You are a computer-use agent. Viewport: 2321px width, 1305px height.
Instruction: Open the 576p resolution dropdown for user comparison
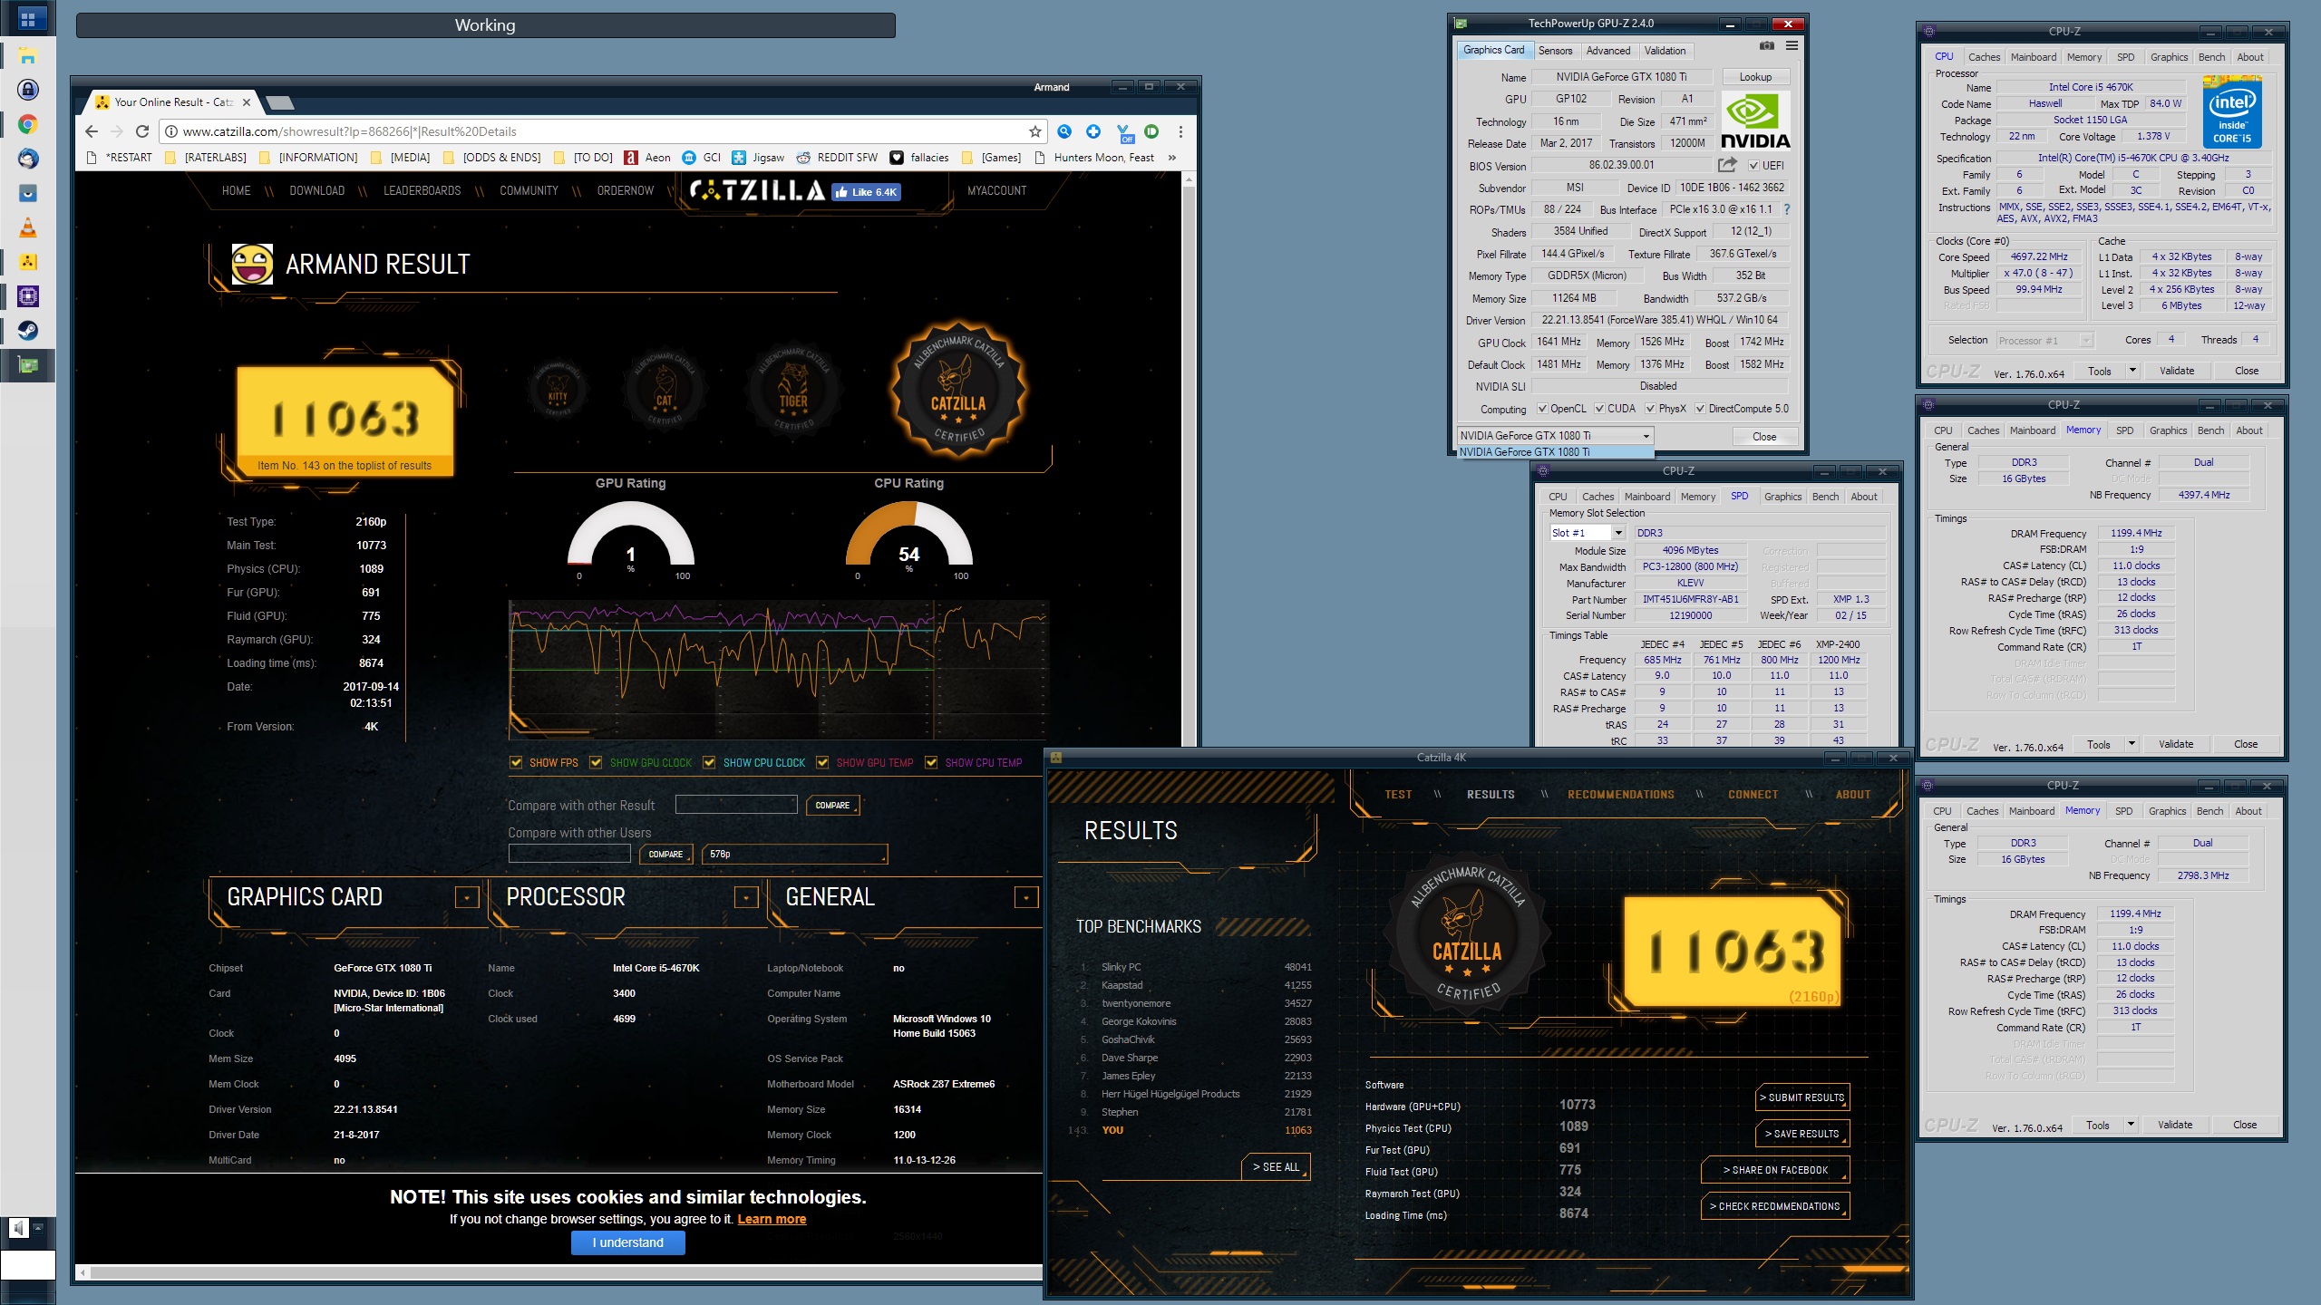(794, 855)
